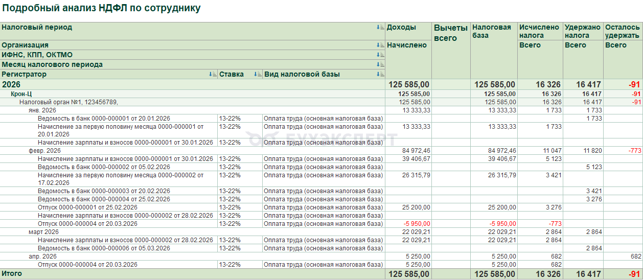Screen dimensions: 643x280
Task: Select remaining 682 in апр. 2026 row
Action: tap(636, 256)
